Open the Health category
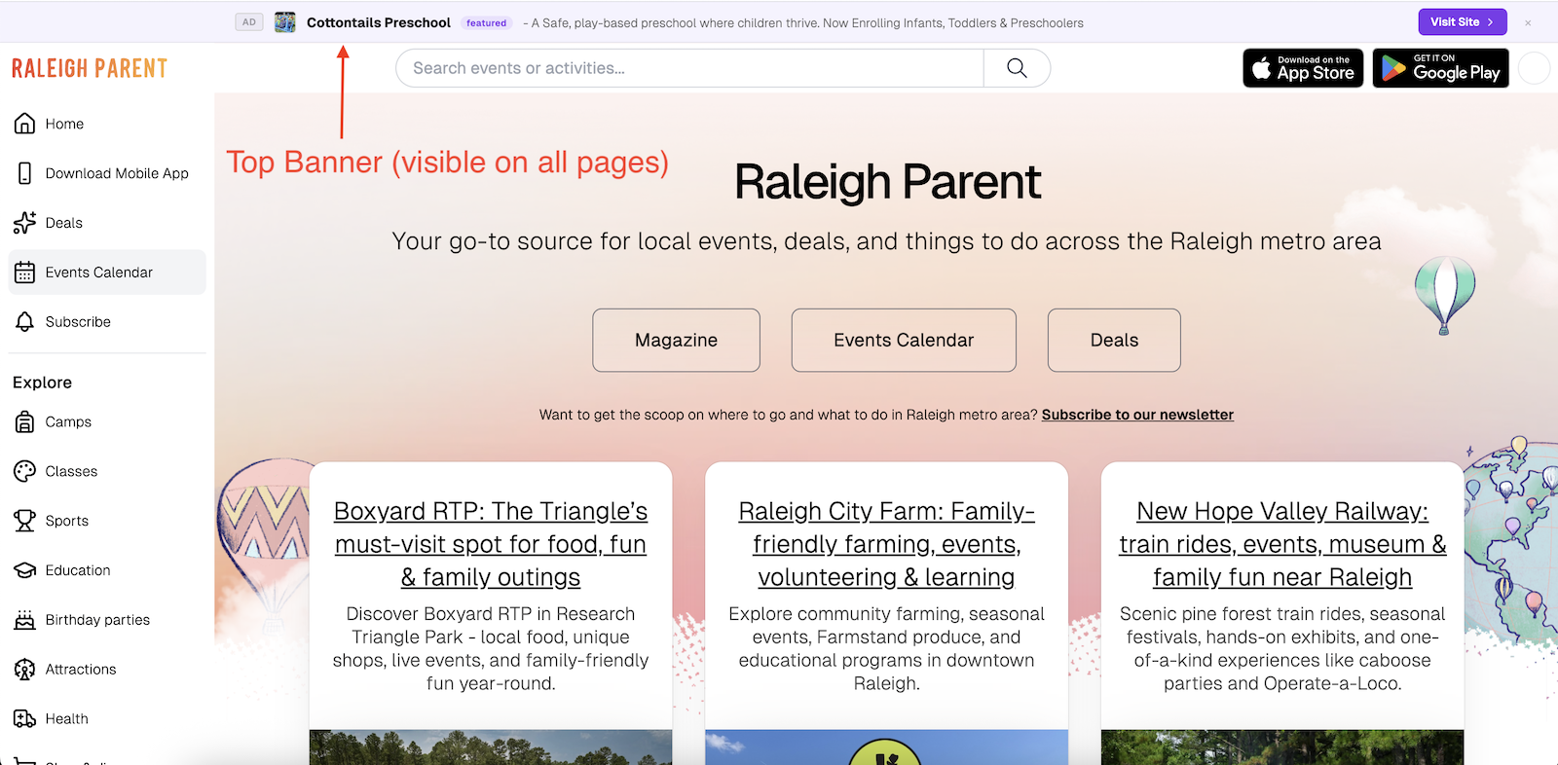 (107, 719)
